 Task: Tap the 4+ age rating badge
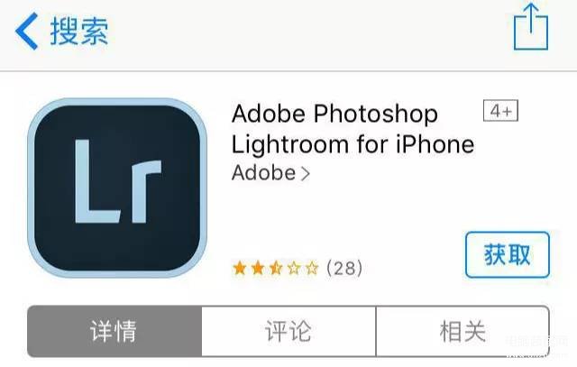coord(500,110)
